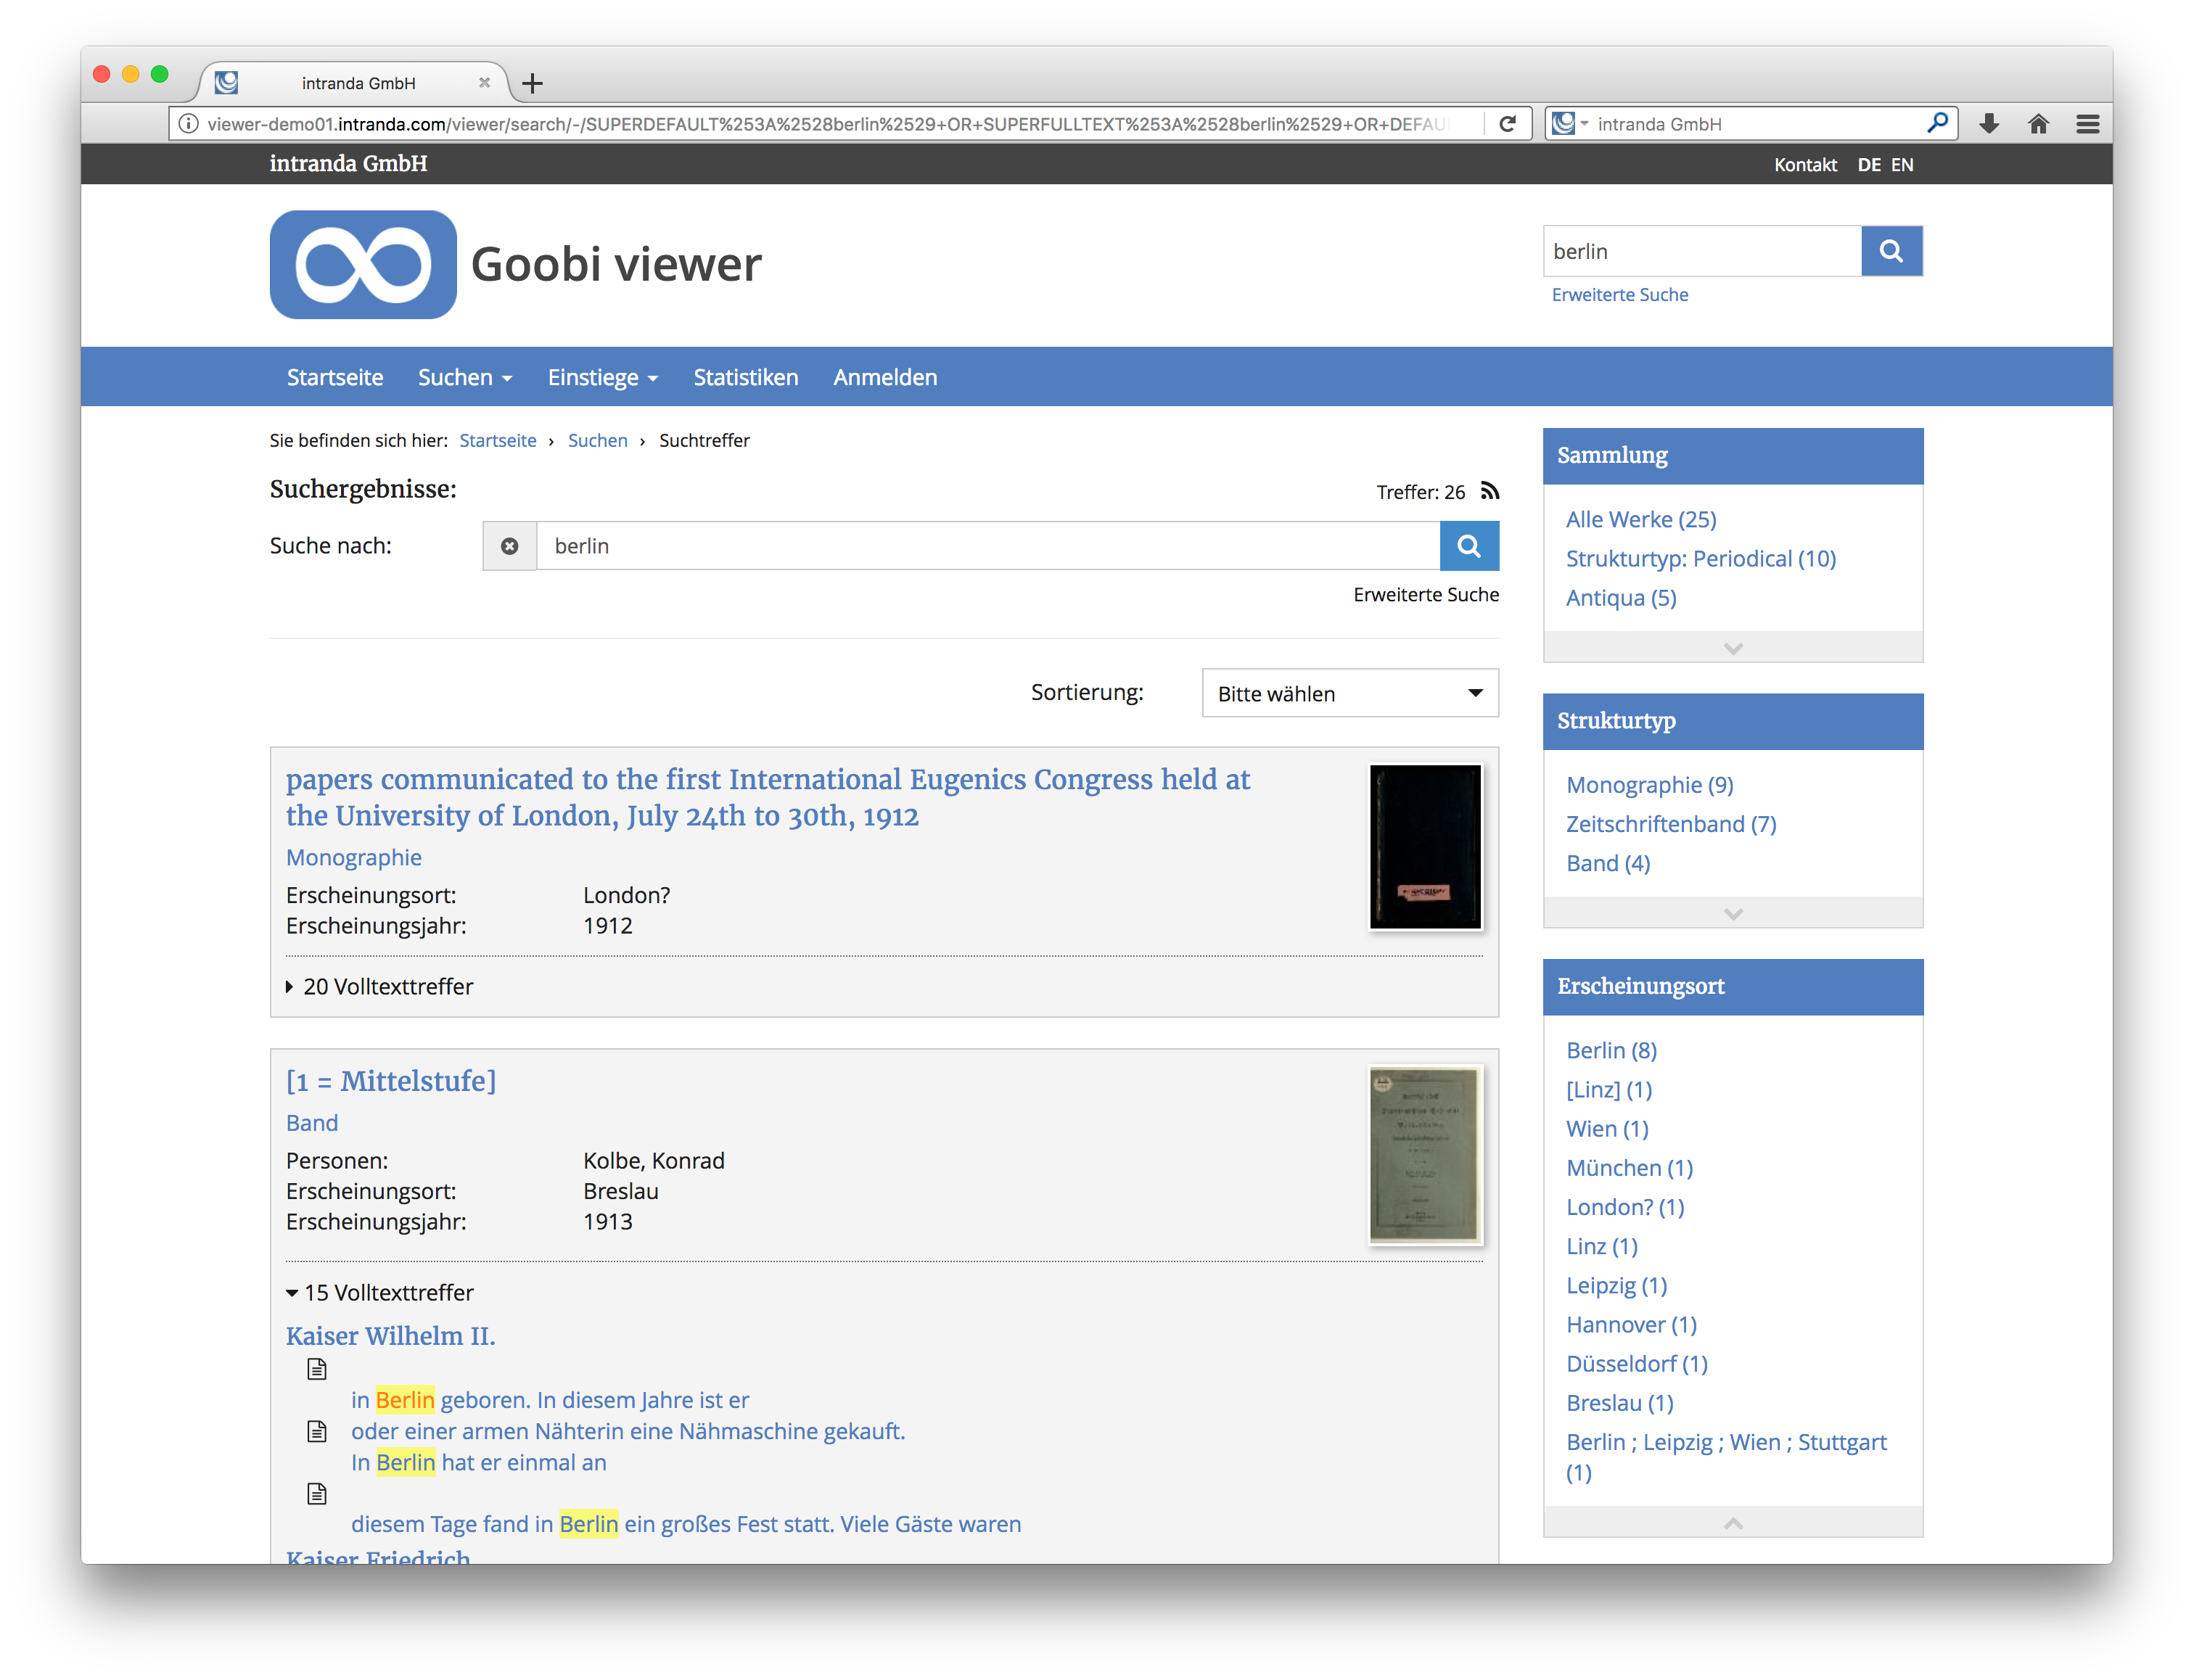Open the Kaiser Wilhelm II. heading link

coord(391,1336)
